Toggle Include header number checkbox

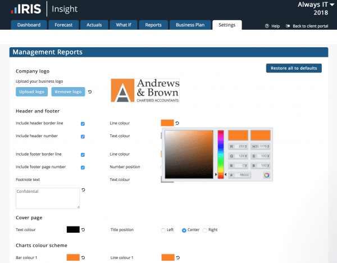pyautogui.click(x=83, y=137)
